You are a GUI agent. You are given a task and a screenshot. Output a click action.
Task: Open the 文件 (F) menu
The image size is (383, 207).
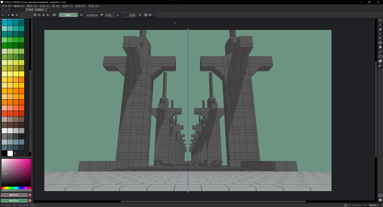(6, 6)
